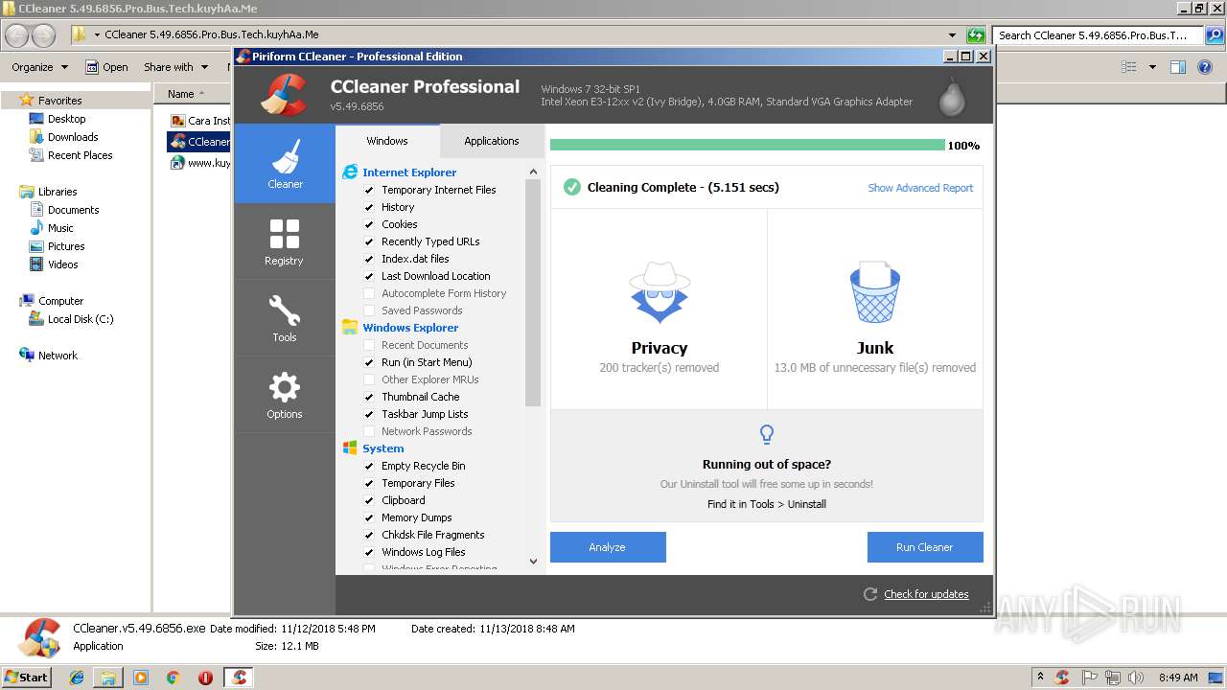
Task: Click the Internet Explorer group icon
Action: click(x=350, y=172)
